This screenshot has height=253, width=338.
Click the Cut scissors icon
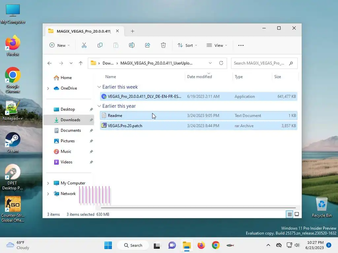click(x=84, y=45)
